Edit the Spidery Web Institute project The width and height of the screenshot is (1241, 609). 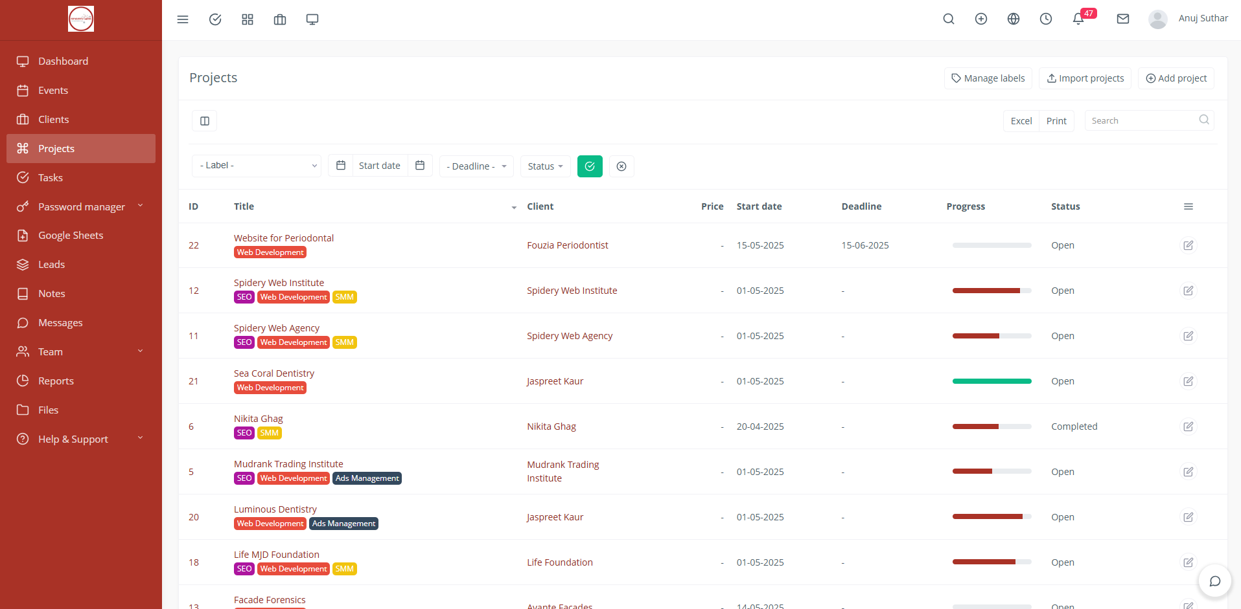point(1189,291)
